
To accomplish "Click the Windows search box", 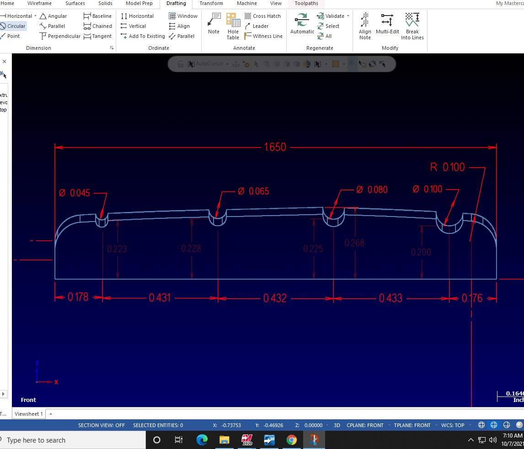I will pos(73,440).
